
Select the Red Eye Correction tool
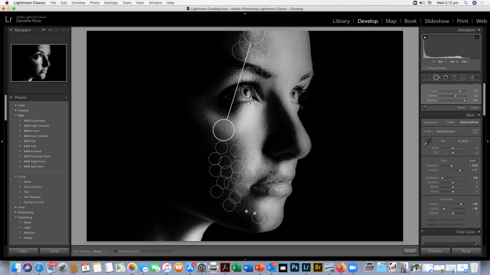pos(445,77)
